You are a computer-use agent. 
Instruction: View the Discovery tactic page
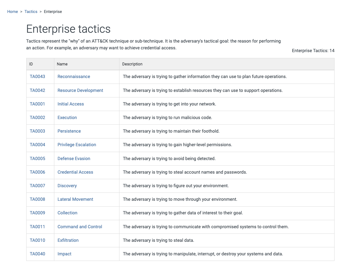67,186
